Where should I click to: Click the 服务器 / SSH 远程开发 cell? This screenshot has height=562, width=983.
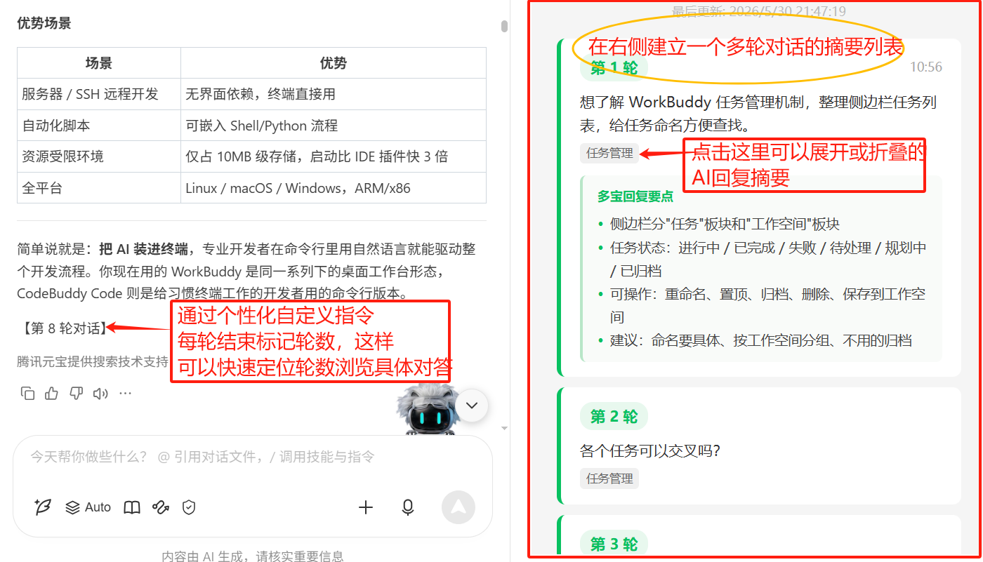pos(99,94)
